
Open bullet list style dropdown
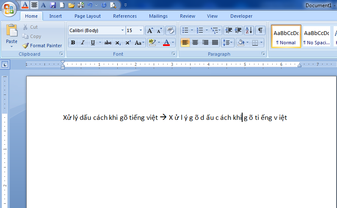point(192,30)
